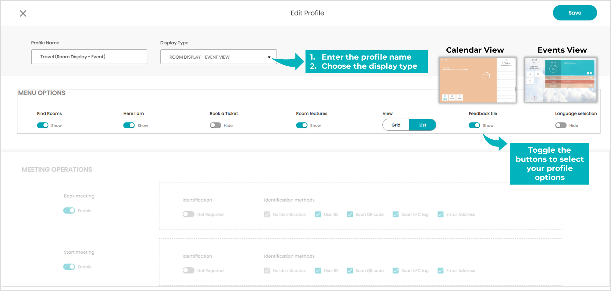Check No Identification for Start meeting
Image resolution: width=611 pixels, height=291 pixels.
pyautogui.click(x=267, y=271)
